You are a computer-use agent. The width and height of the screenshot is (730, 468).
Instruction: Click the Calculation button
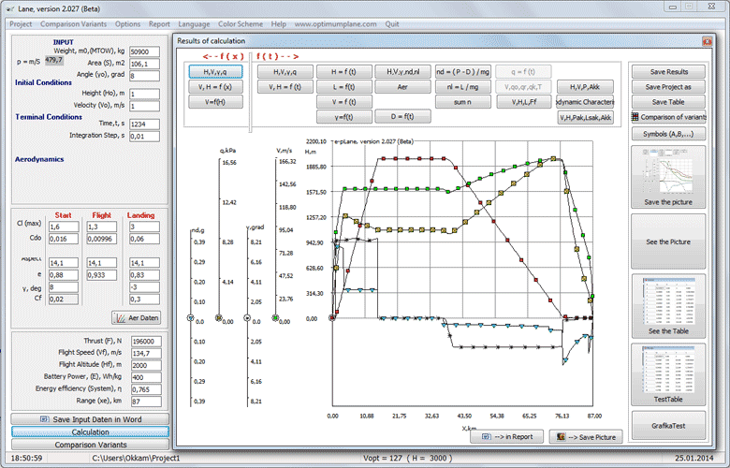90,432
